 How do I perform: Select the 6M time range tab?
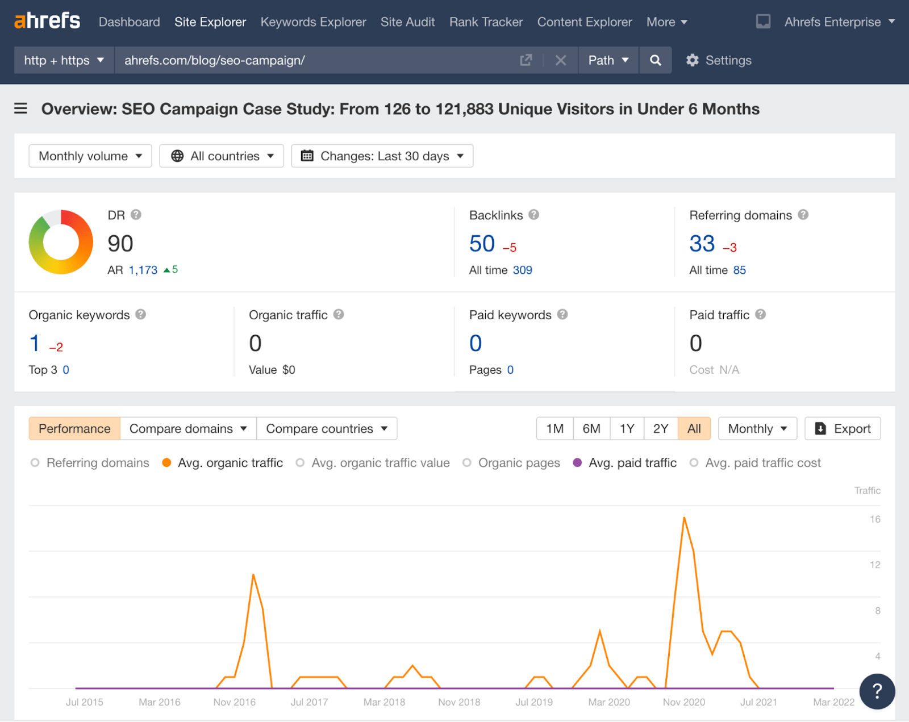click(591, 429)
